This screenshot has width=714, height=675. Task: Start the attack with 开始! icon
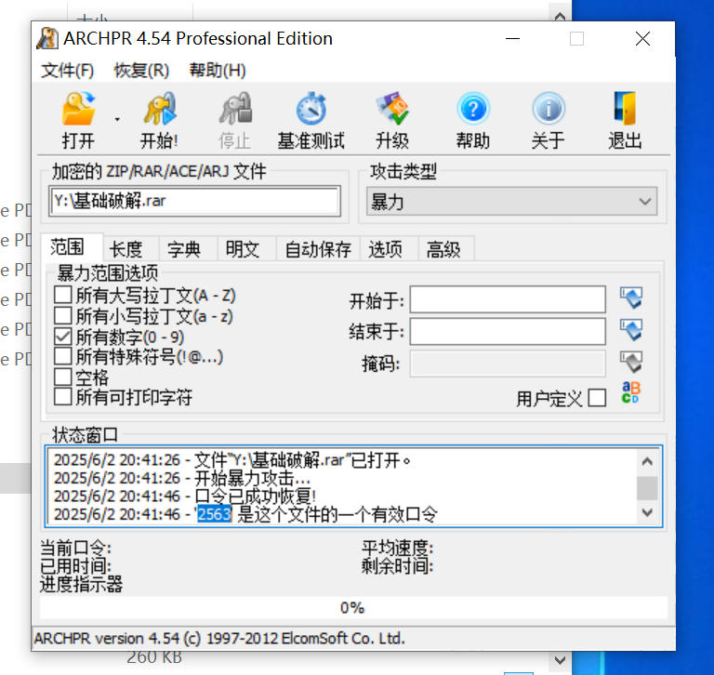(159, 111)
